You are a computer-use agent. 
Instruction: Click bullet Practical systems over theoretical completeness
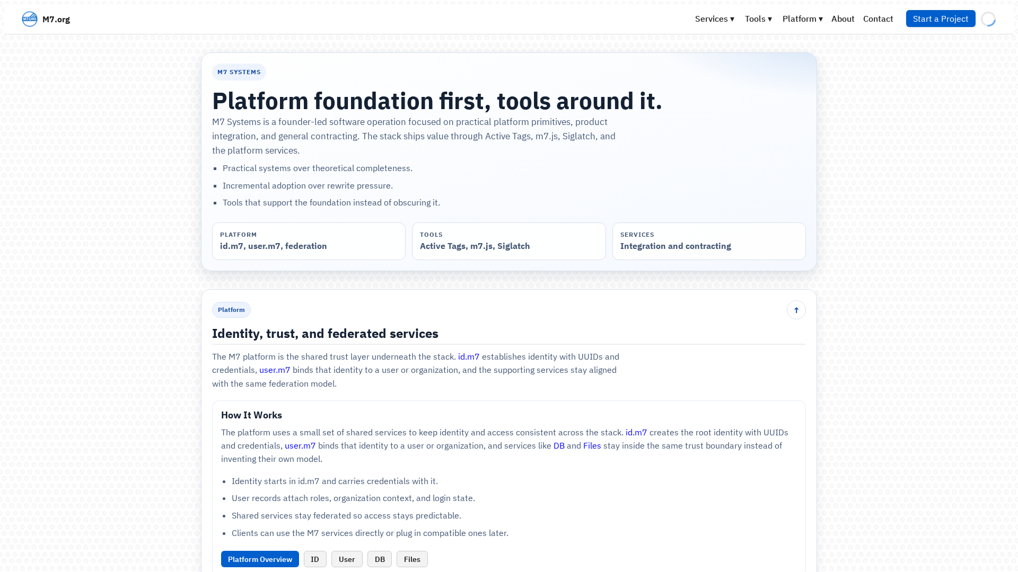pos(318,168)
